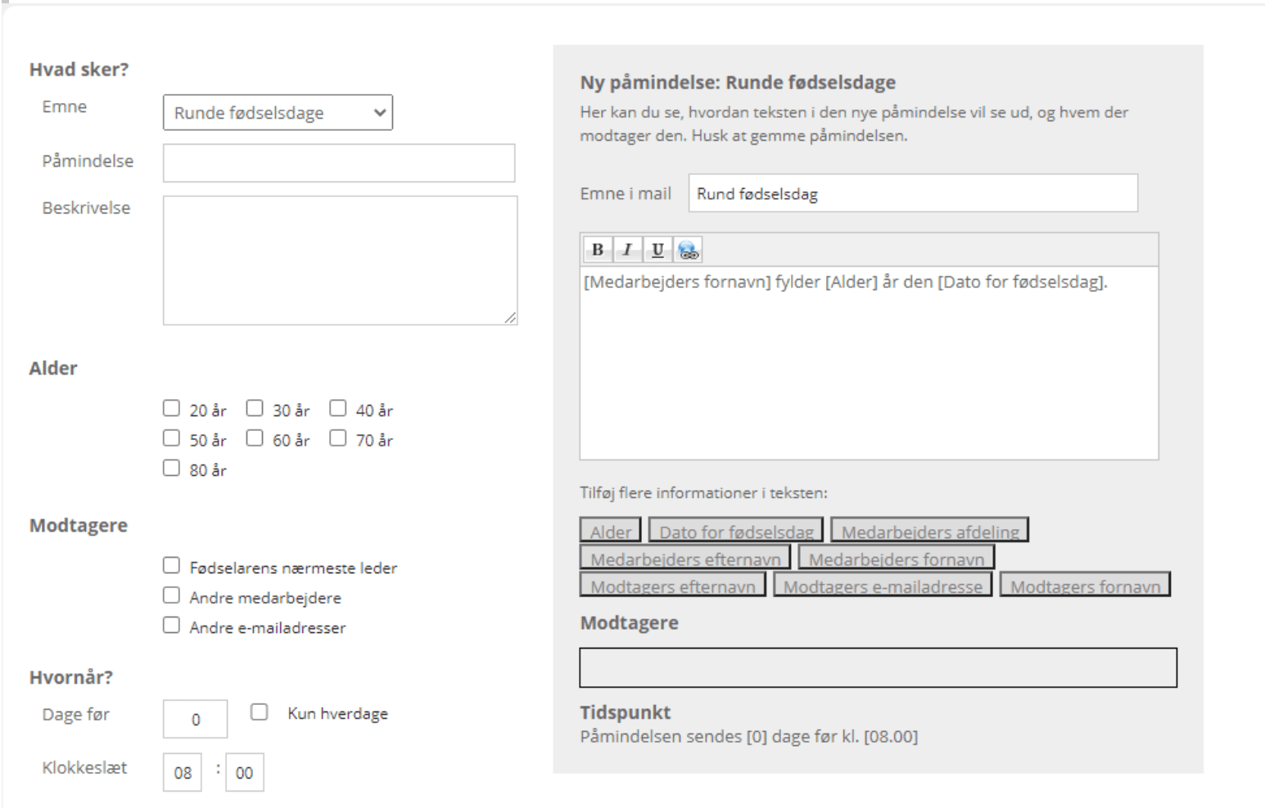Insert the Alder placeholder button
The image size is (1265, 808).
[611, 531]
